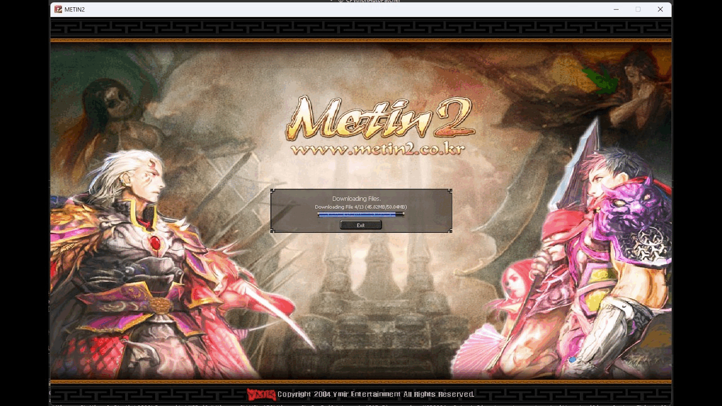Click the www.metin2.co.kr website text

click(x=378, y=149)
